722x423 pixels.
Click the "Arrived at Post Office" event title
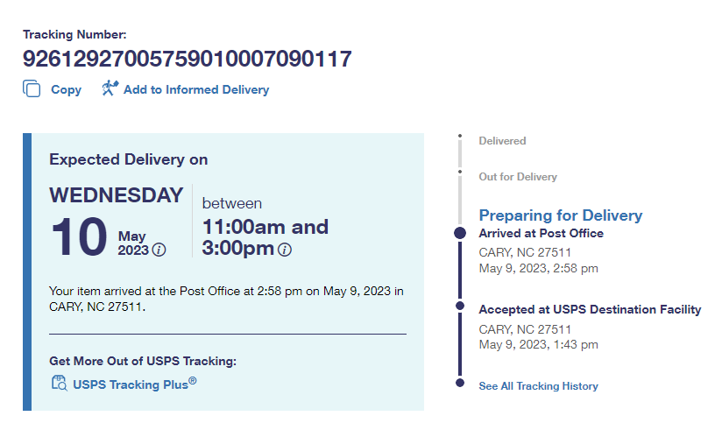click(541, 233)
